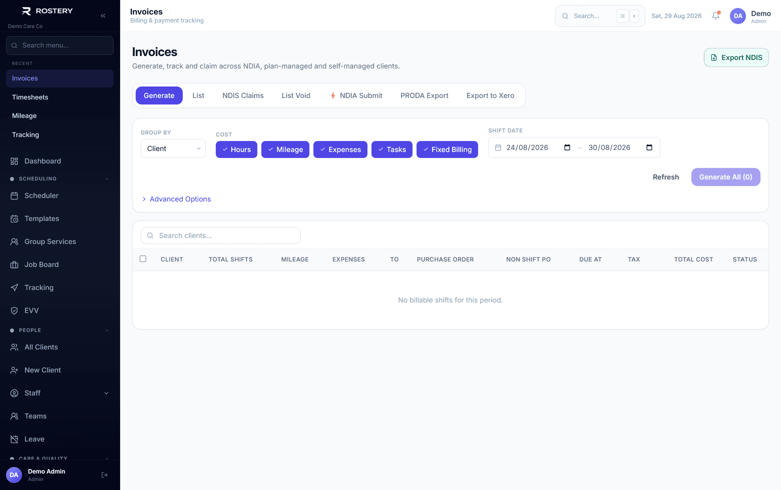This screenshot has height=490, width=781.
Task: Click the Search clients input field
Action: coord(221,235)
